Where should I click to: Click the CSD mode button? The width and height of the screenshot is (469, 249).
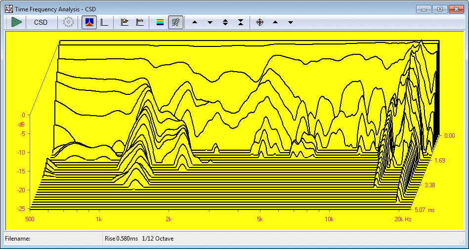click(x=41, y=22)
